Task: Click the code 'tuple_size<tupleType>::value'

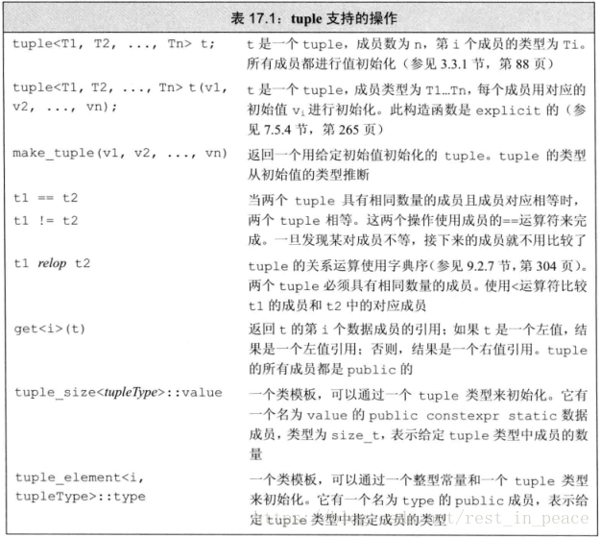Action: point(118,393)
